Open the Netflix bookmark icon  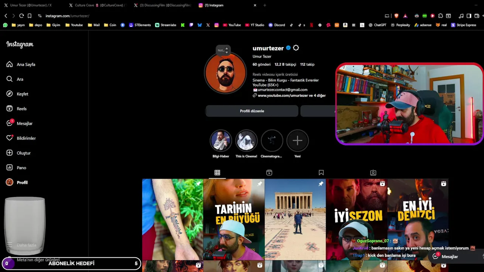(x=312, y=25)
